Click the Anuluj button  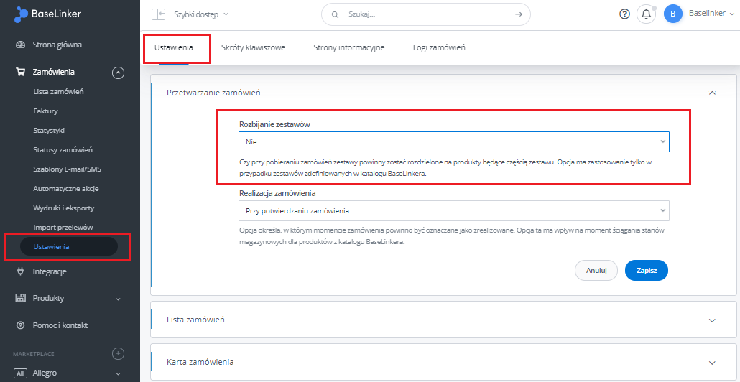pyautogui.click(x=596, y=271)
